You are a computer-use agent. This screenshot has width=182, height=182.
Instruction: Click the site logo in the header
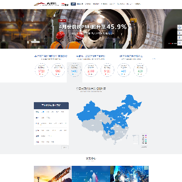[47, 4]
